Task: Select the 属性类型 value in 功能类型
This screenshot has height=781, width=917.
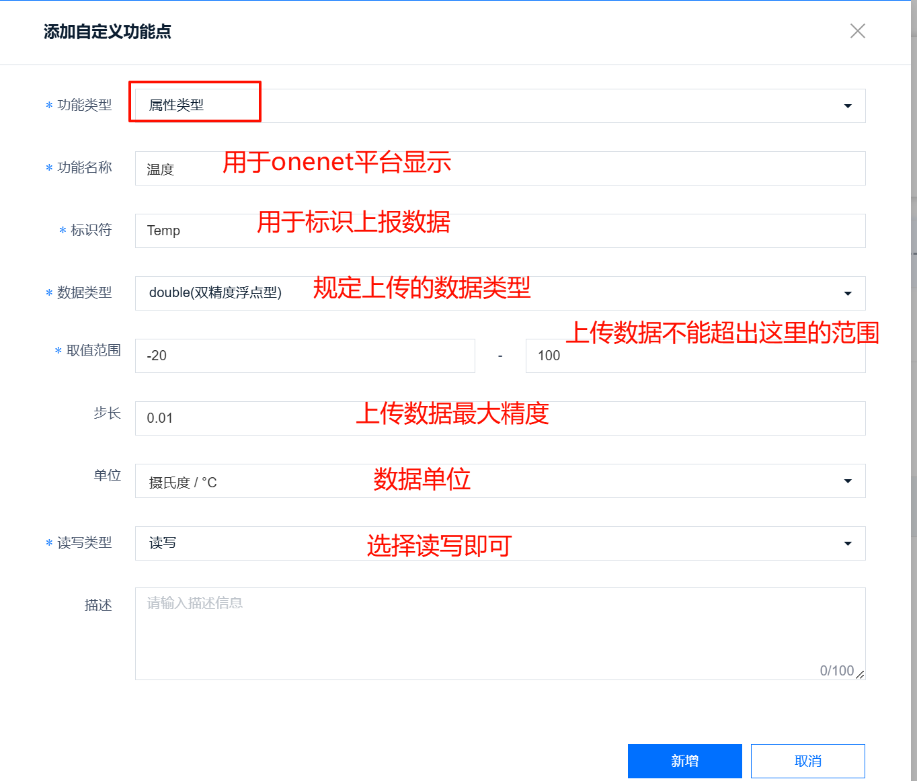Action: [176, 106]
